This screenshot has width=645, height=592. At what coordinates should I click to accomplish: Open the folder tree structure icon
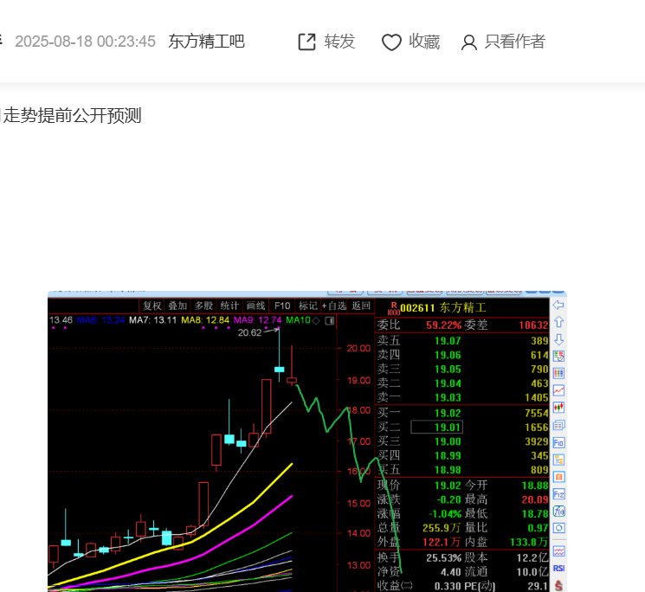[x=558, y=460]
